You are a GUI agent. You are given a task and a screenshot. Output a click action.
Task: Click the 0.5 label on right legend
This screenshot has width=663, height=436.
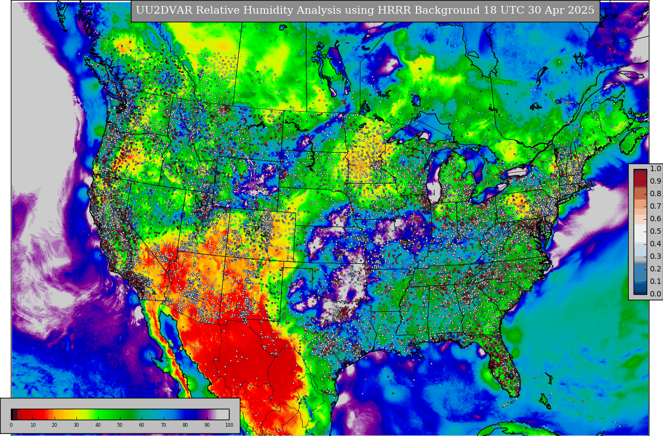click(655, 232)
